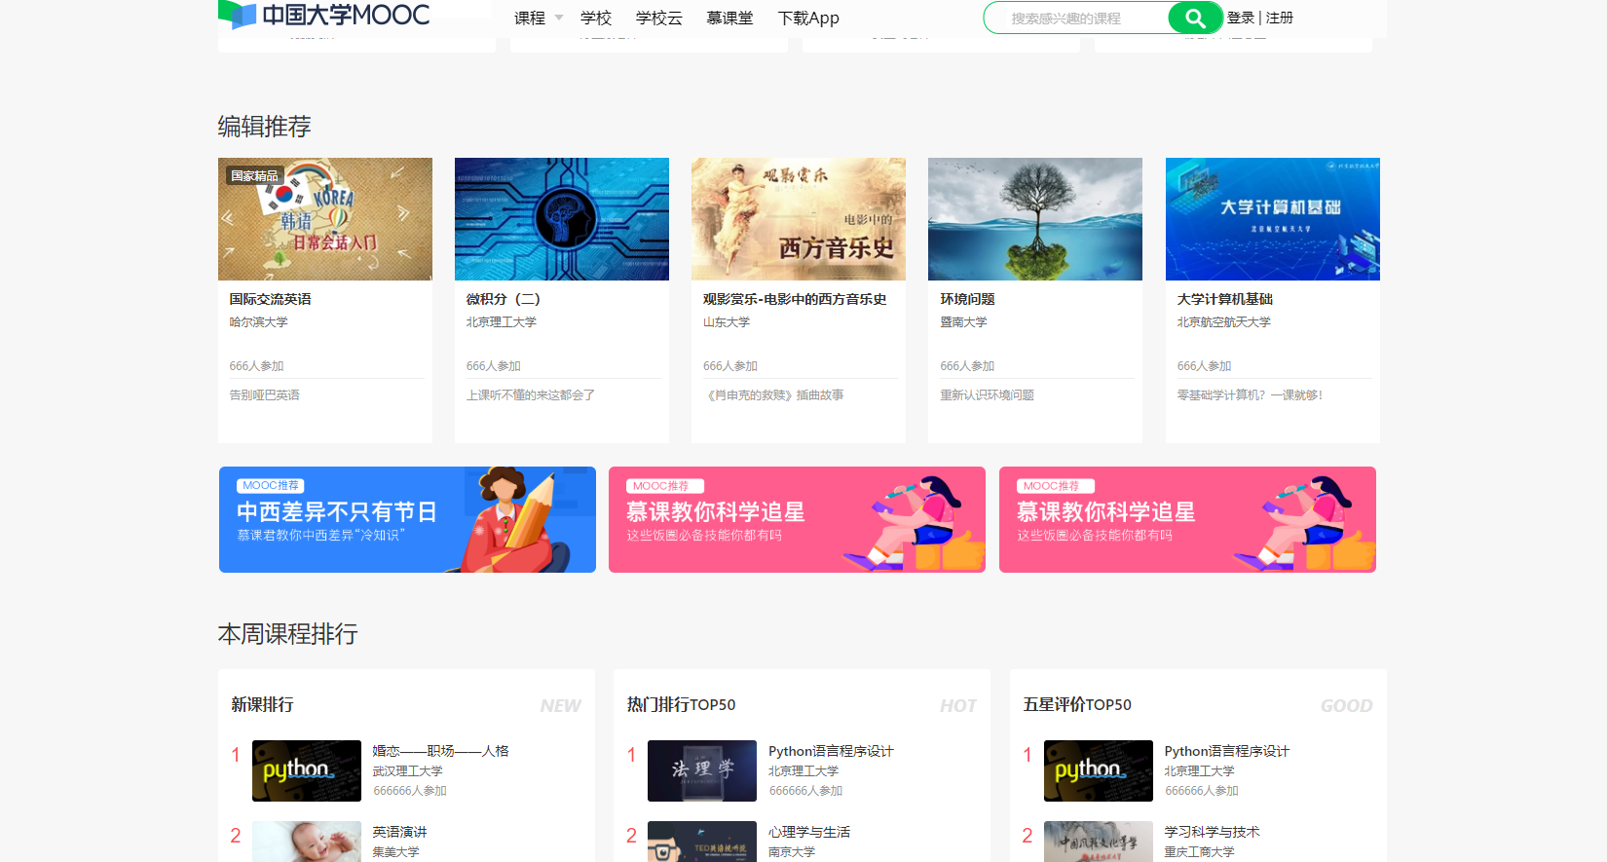Click 重庆工商大学 school name
This screenshot has height=862, width=1607.
point(1200,852)
